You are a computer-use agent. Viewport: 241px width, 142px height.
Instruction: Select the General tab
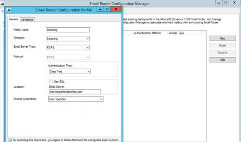pos(14,19)
